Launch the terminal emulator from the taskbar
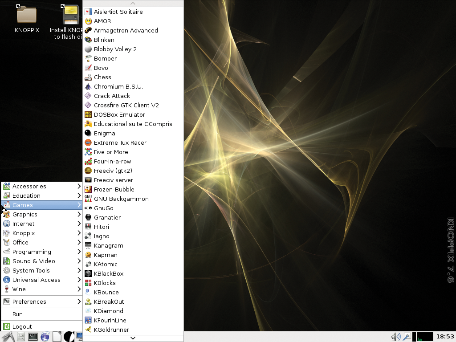Screen dimensions: 456x342 (33, 337)
